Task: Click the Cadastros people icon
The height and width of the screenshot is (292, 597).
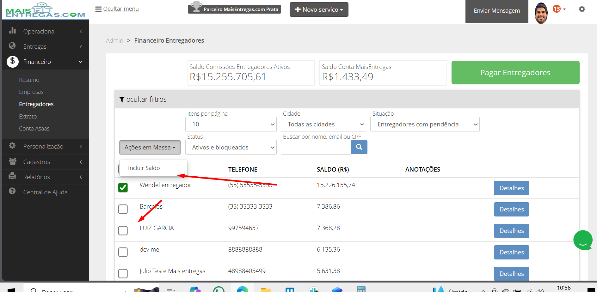Action: click(x=13, y=161)
